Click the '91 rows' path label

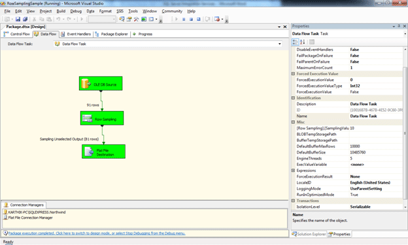point(93,105)
